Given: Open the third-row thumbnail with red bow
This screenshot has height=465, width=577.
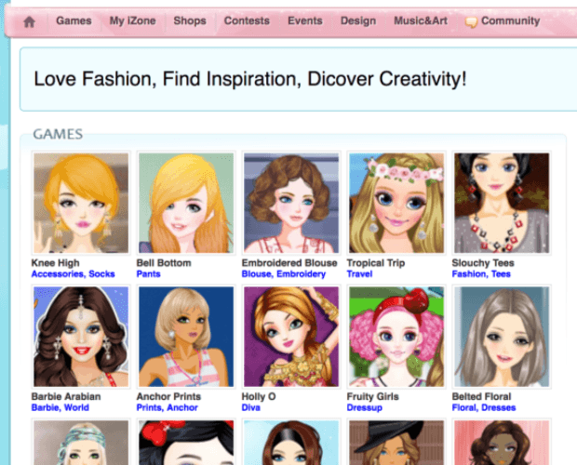Looking at the screenshot, I should pyautogui.click(x=186, y=443).
